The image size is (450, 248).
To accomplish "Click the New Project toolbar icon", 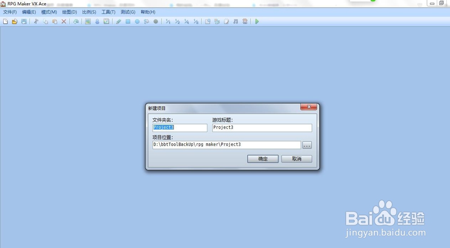I will point(5,22).
